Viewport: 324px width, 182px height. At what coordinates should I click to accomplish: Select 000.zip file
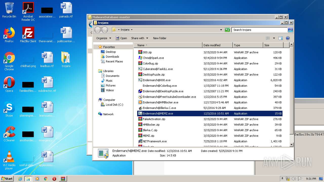coord(210,52)
